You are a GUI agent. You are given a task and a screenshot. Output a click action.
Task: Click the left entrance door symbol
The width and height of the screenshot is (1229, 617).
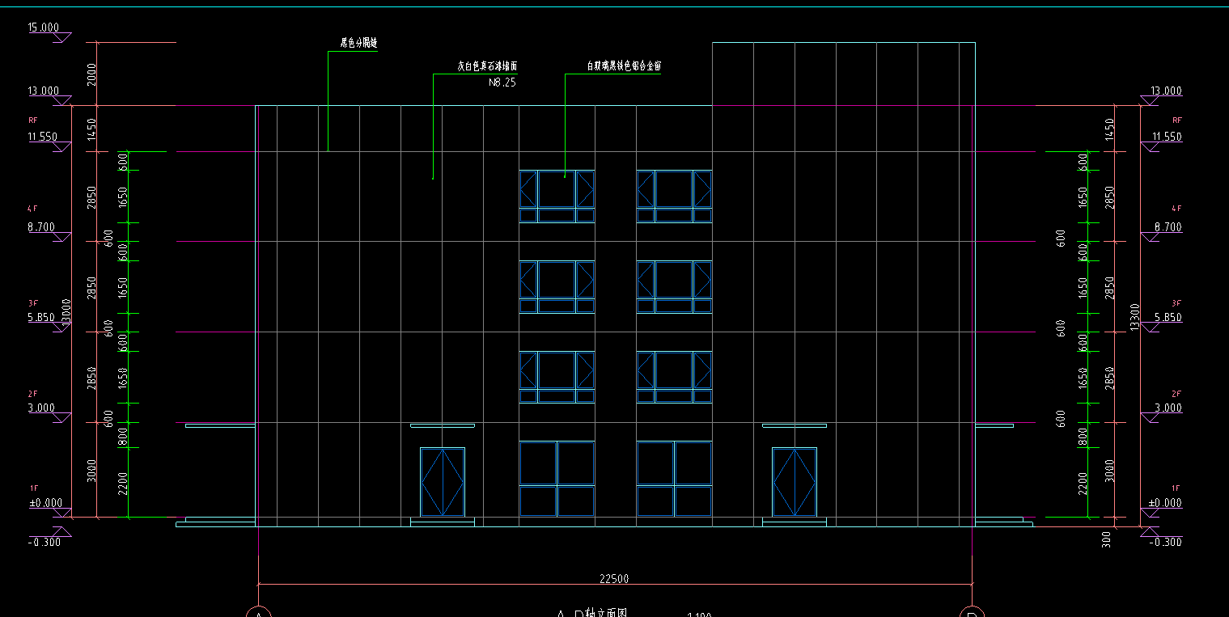click(443, 482)
